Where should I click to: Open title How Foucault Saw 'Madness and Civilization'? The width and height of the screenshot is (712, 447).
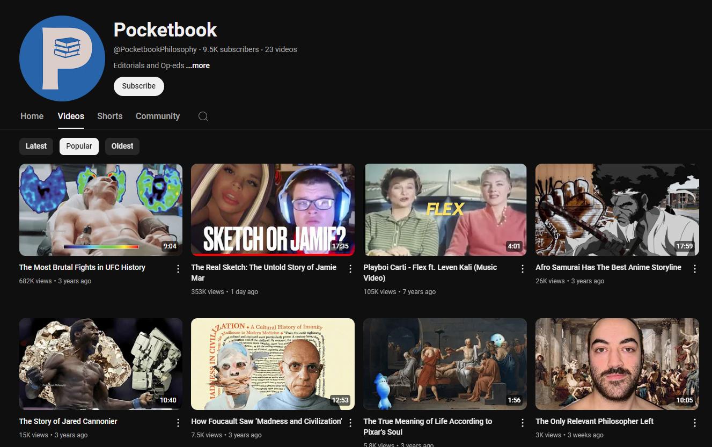click(267, 421)
